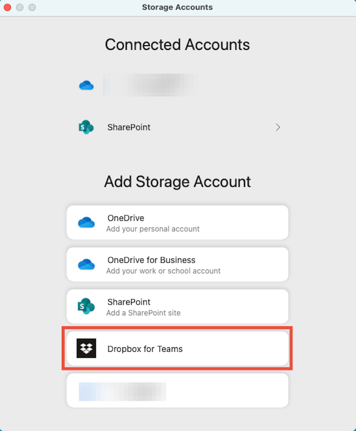
Task: Click the OneDrive cloud icon under Connected Accounts
Action: point(86,85)
